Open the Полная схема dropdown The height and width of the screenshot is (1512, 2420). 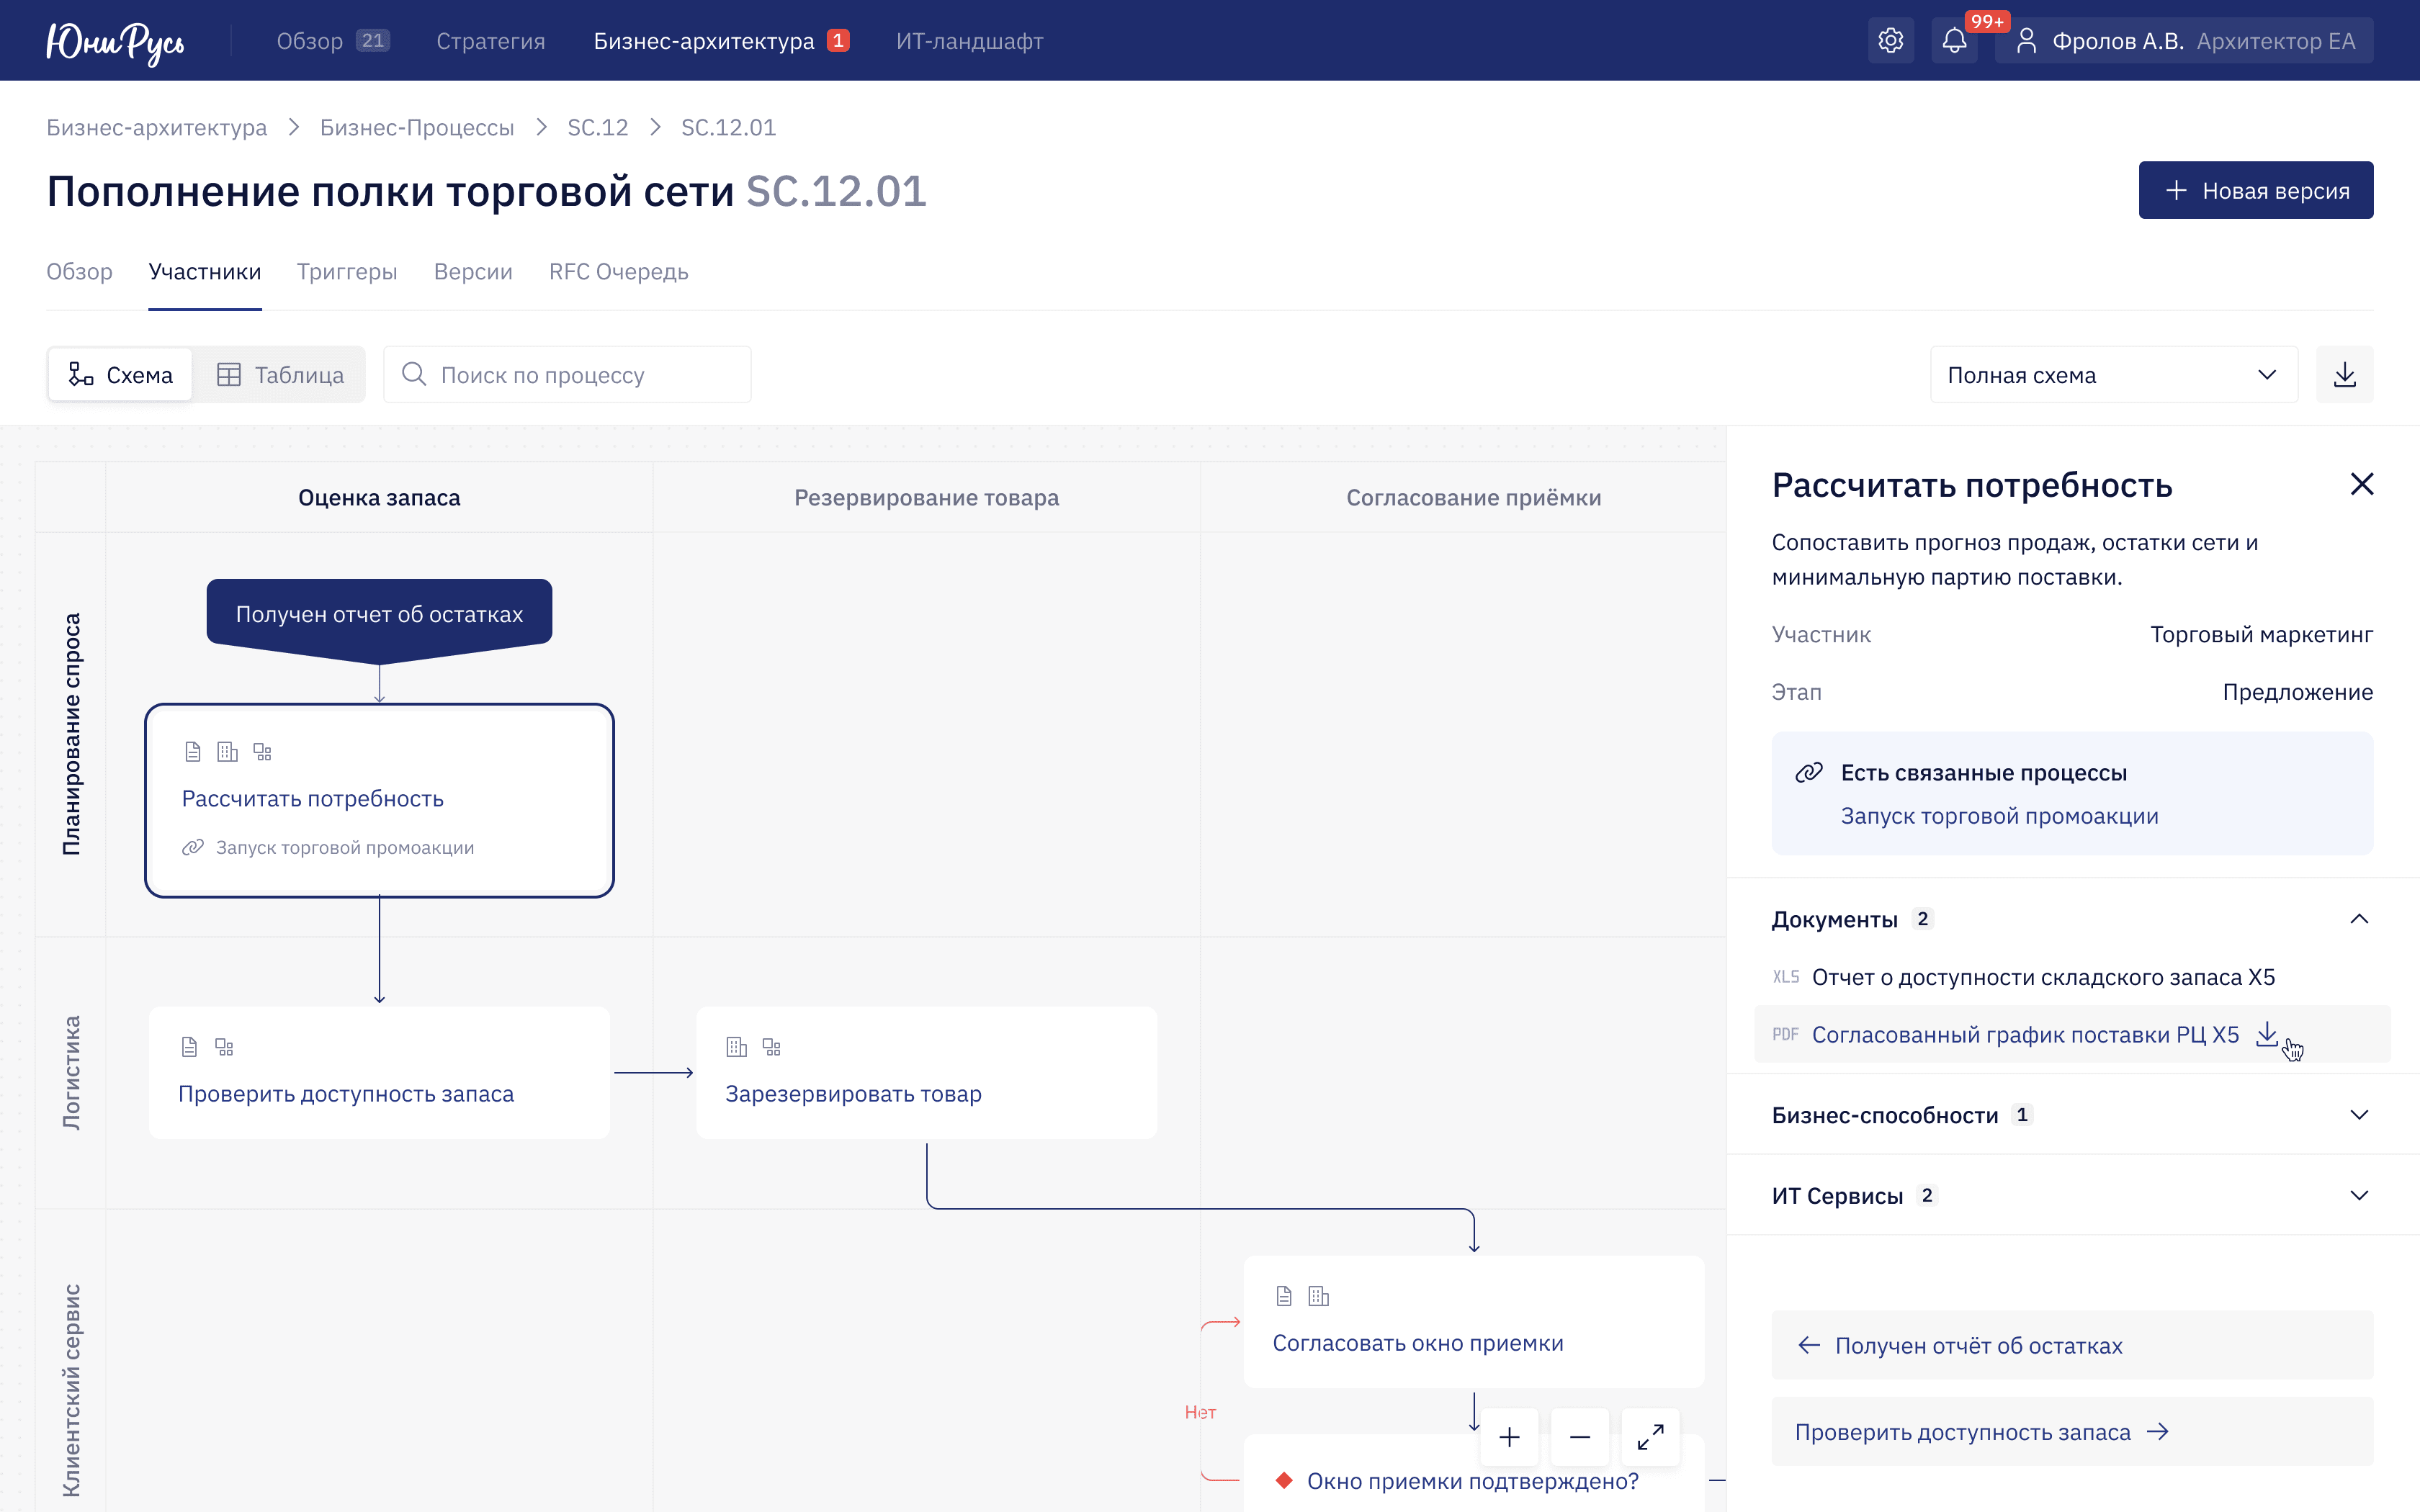2113,375
